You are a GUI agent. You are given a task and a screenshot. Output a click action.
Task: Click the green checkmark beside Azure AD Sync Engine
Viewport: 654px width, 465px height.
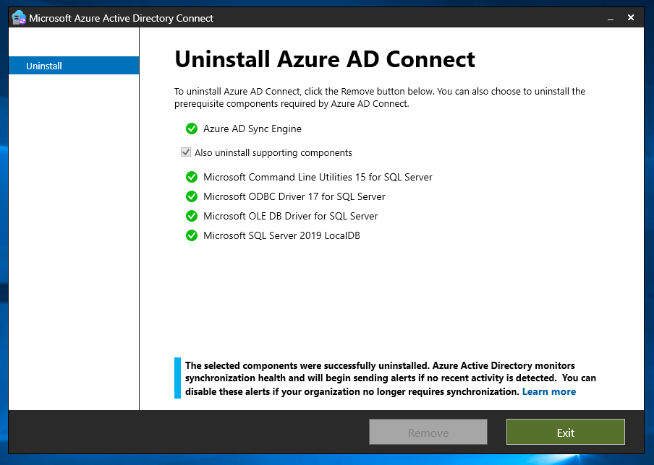tap(192, 129)
